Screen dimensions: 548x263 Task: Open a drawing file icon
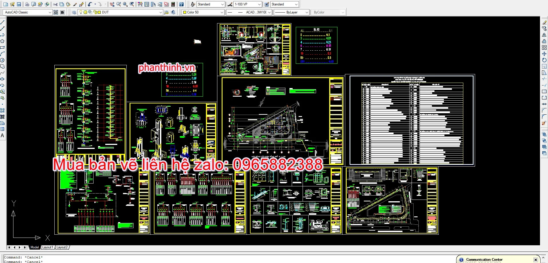[12, 4]
